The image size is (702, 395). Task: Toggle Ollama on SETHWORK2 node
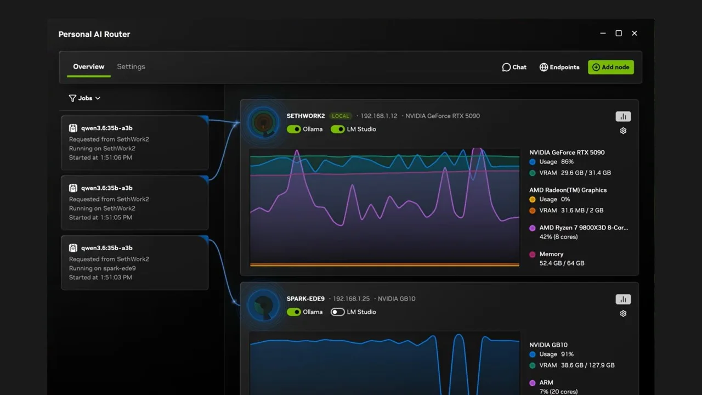(x=294, y=129)
